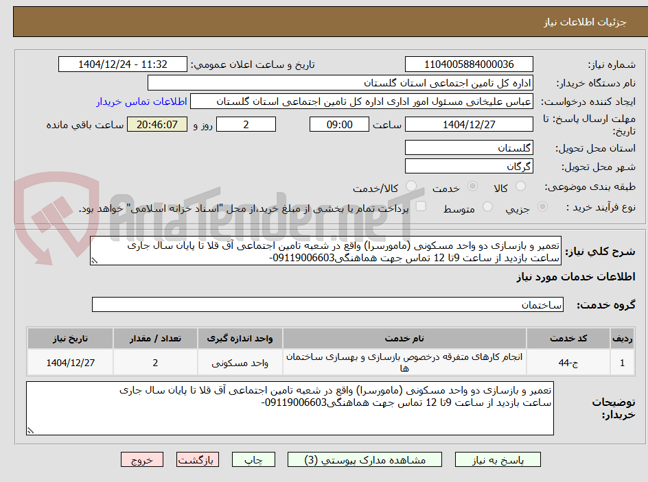Click service code cell ج-44

pos(568,362)
